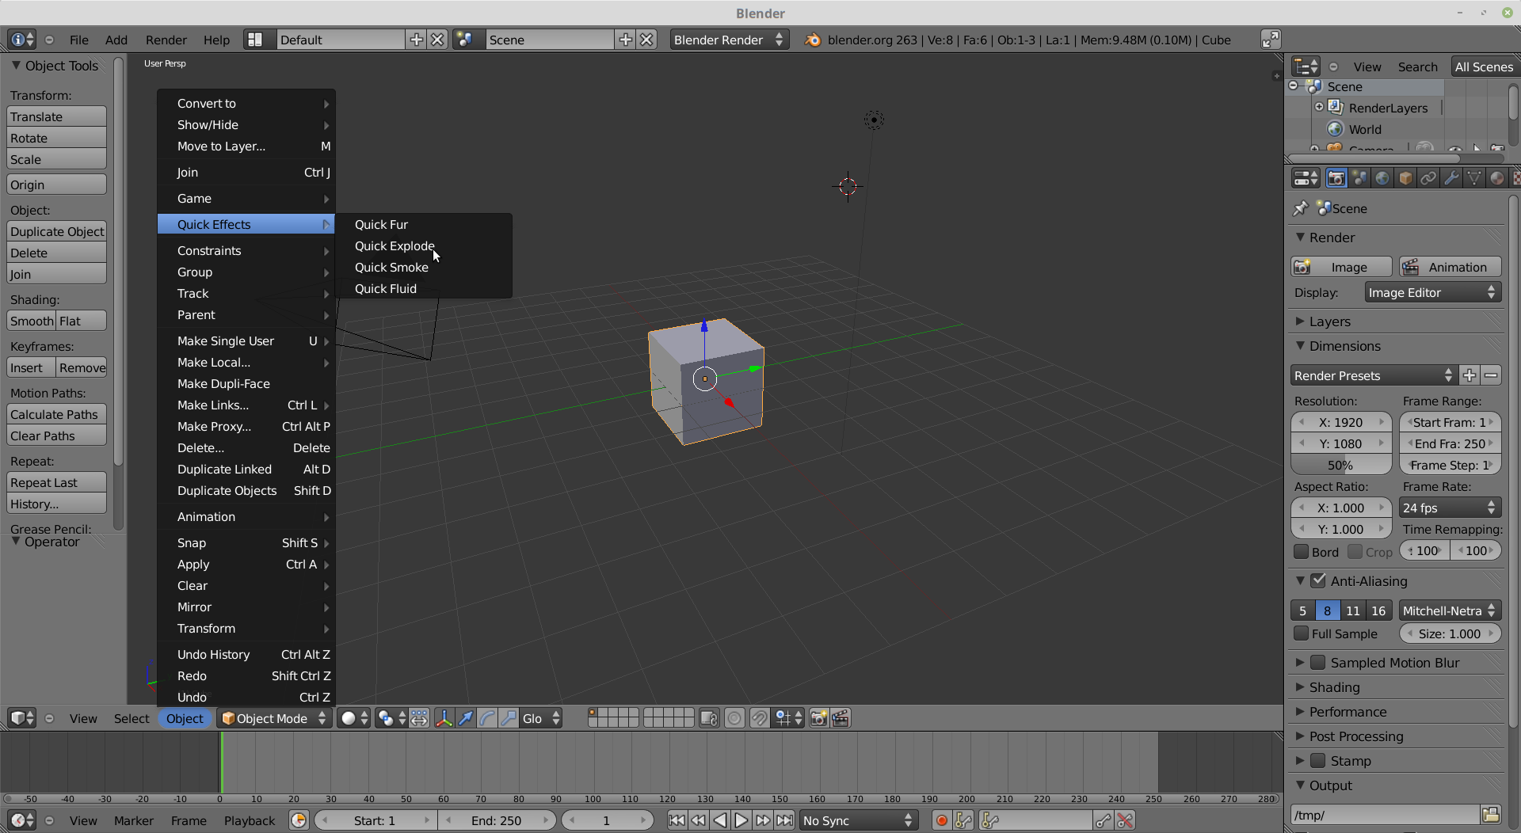The width and height of the screenshot is (1521, 833).
Task: Open the Render properties tab (camera icon)
Action: pos(1336,179)
